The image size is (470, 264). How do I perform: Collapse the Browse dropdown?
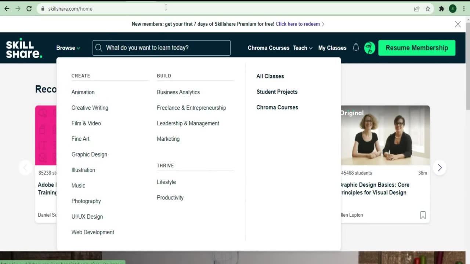click(x=68, y=48)
